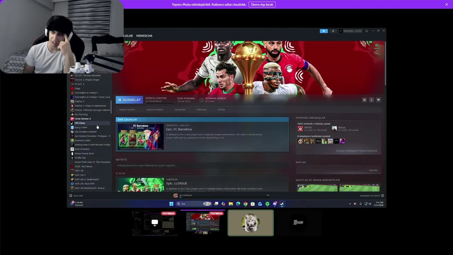Select first YAYINDA stream source thumbnail
Viewport: 453px width, 255px height.
coord(154,223)
